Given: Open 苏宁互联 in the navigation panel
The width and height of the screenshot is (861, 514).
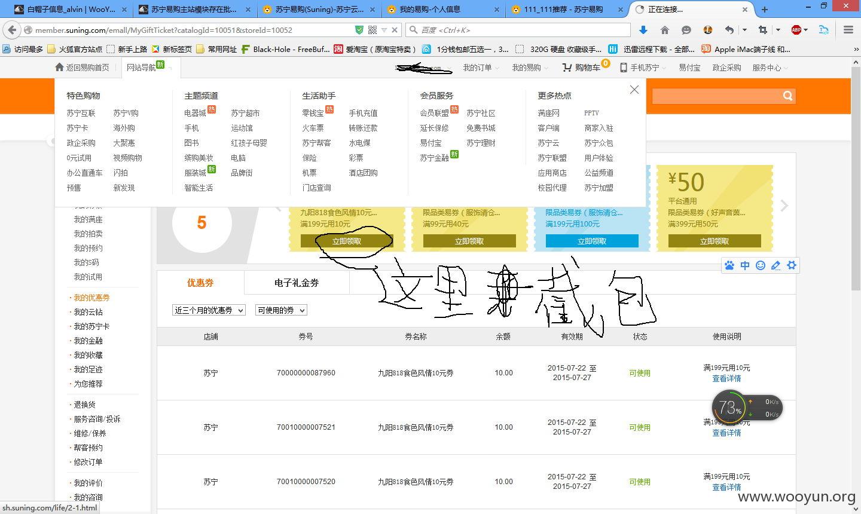Looking at the screenshot, I should click(81, 113).
